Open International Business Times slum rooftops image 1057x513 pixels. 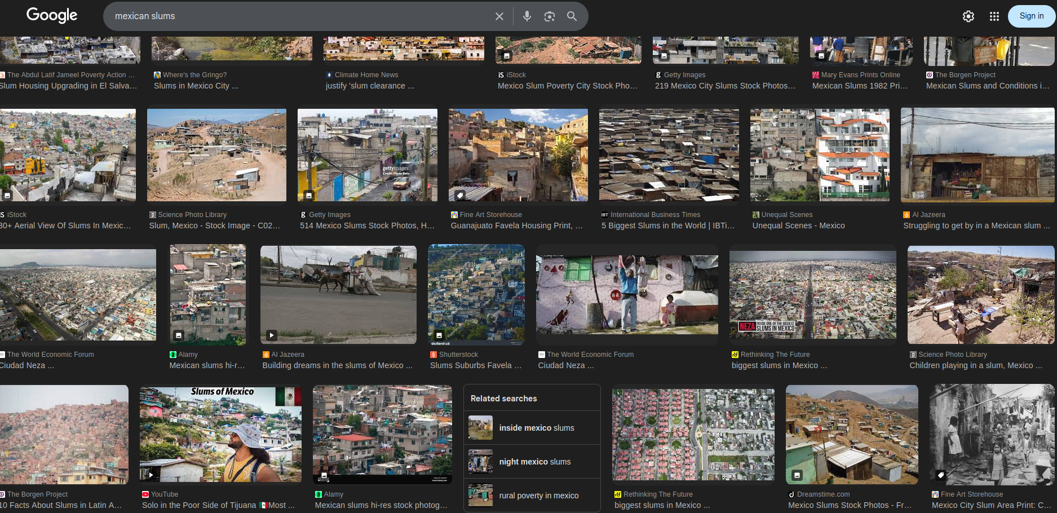[669, 155]
